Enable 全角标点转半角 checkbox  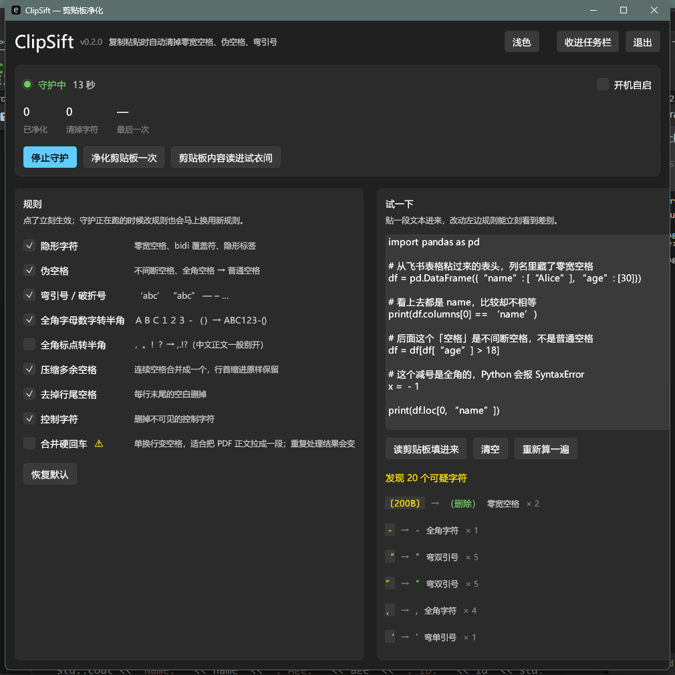[x=29, y=344]
